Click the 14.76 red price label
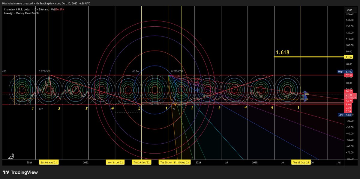 [x=349, y=101]
